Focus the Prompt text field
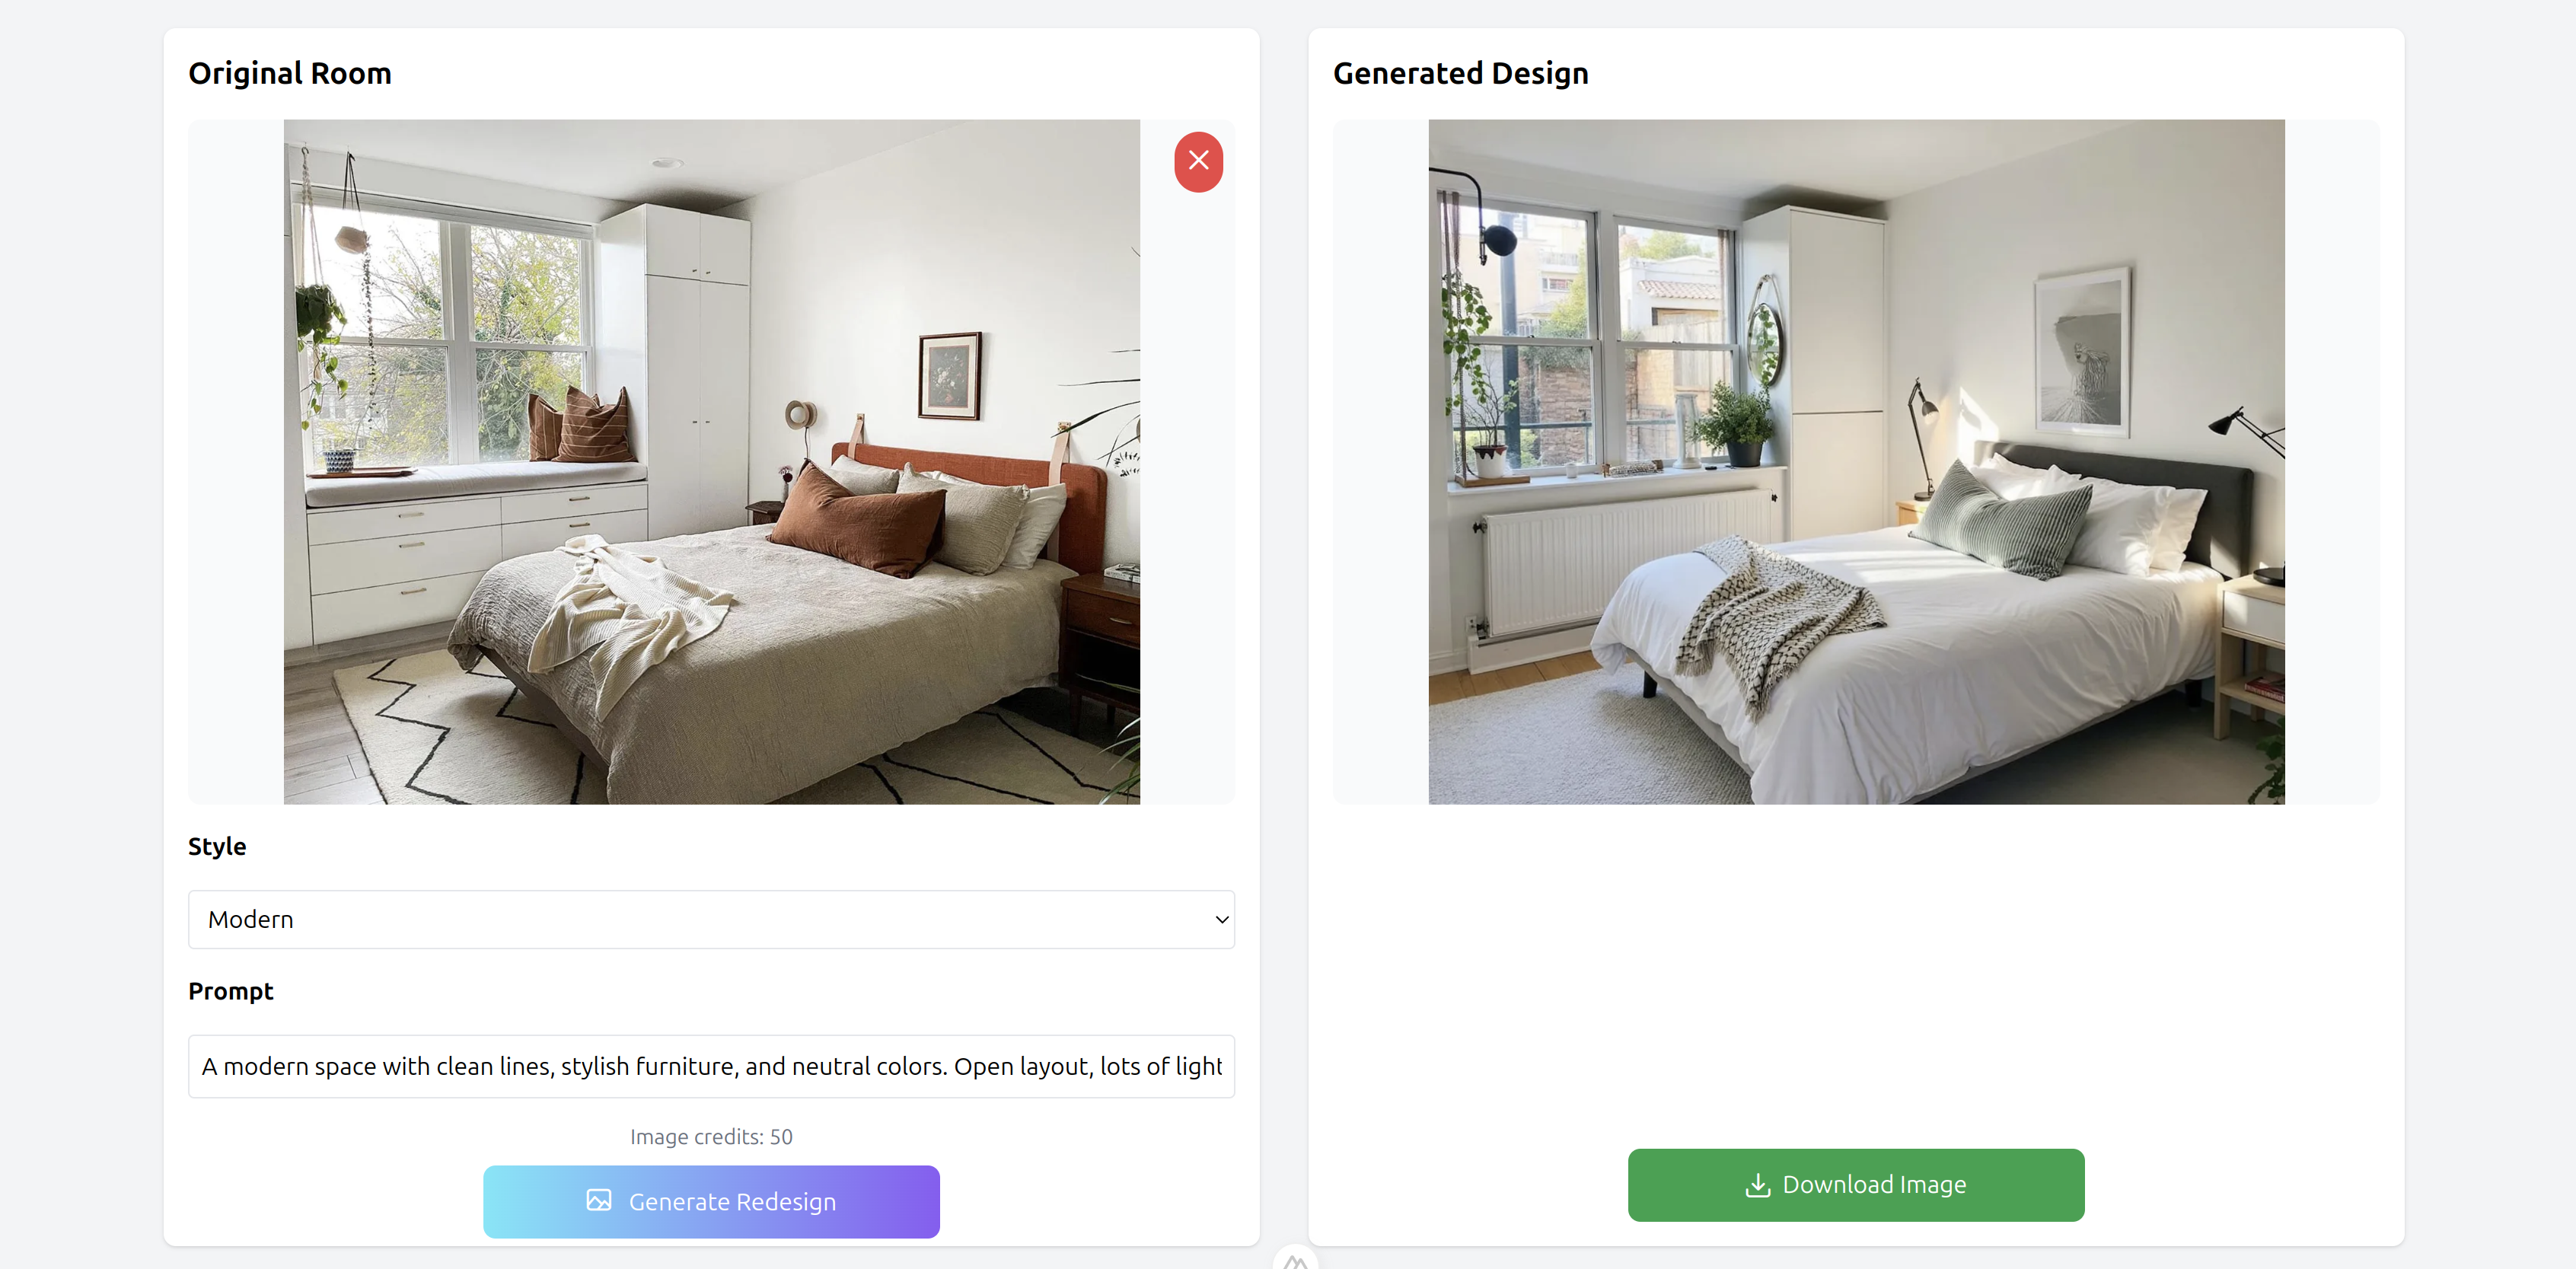 [711, 1066]
